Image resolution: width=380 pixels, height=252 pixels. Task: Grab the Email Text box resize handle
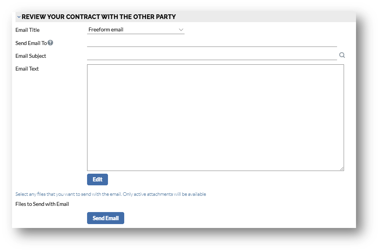[342, 169]
